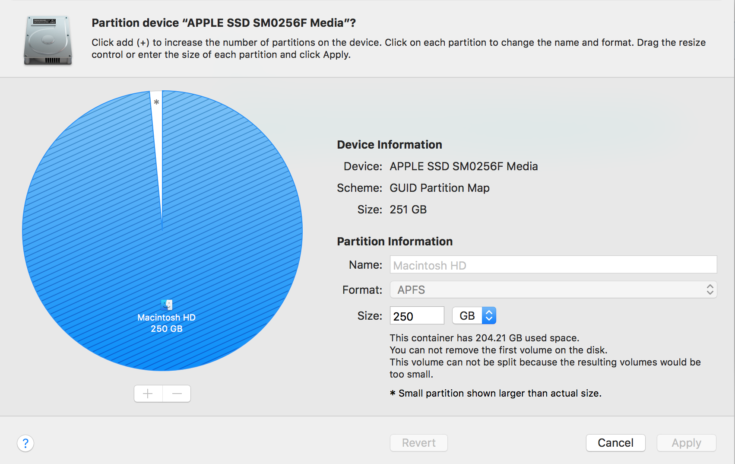Click the 'Macintosh HD' label in the pie chart
Viewport: 735px width, 464px height.
167,318
